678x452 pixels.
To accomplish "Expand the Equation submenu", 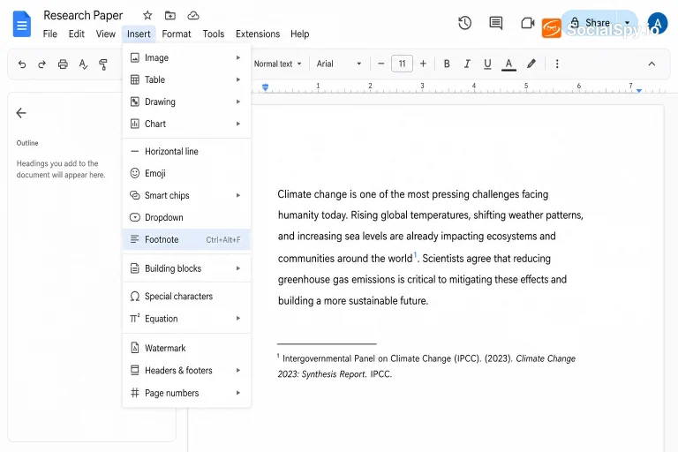I will pyautogui.click(x=186, y=319).
